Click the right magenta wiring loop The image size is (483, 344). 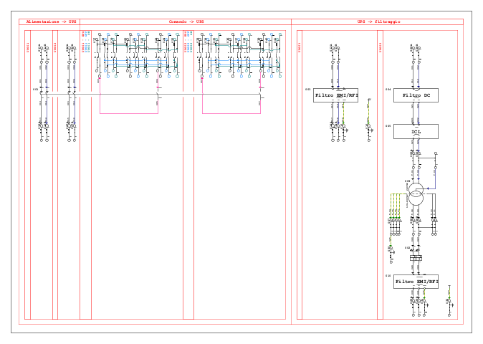click(231, 113)
